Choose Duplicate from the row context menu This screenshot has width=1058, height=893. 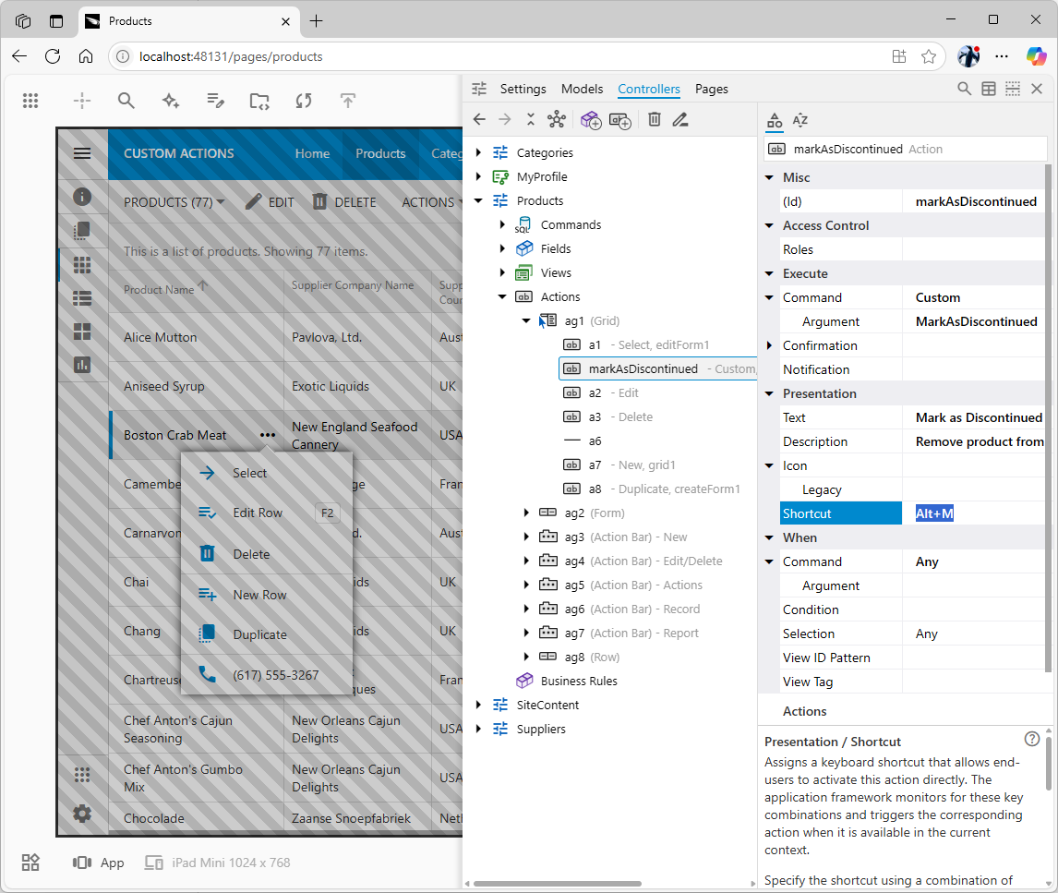click(x=259, y=634)
